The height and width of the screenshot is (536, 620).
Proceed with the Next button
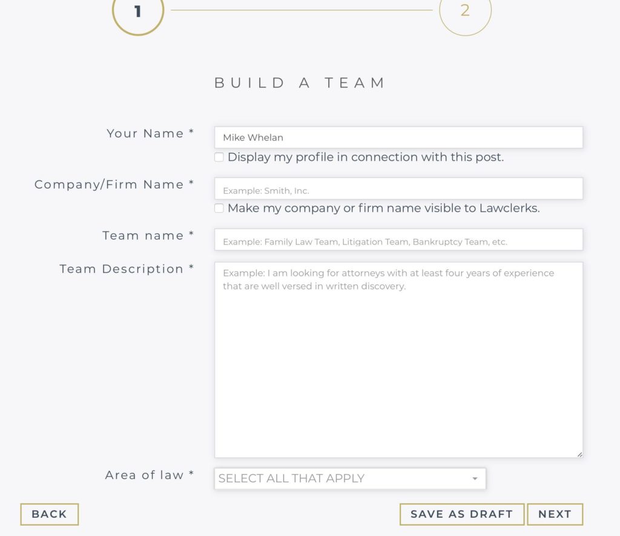click(x=555, y=514)
